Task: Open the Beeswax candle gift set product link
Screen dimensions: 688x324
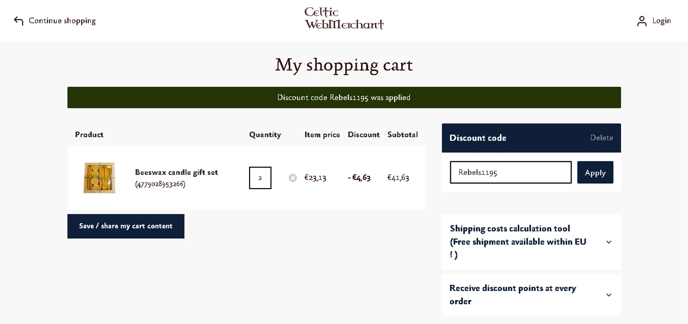Action: pos(177,172)
